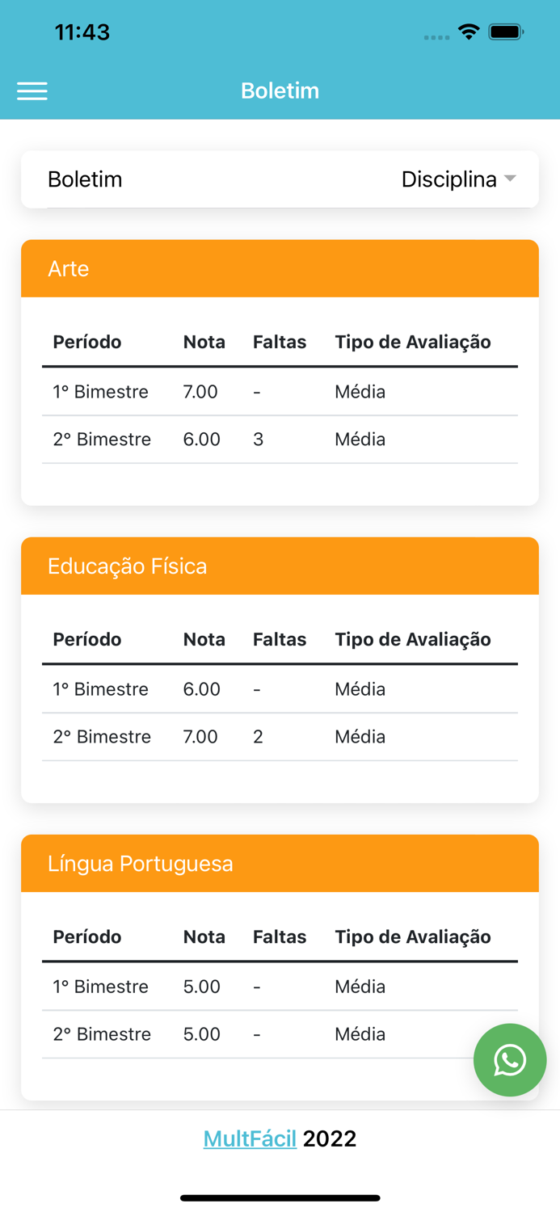Tap the Nota column header under Educação Física

[204, 639]
